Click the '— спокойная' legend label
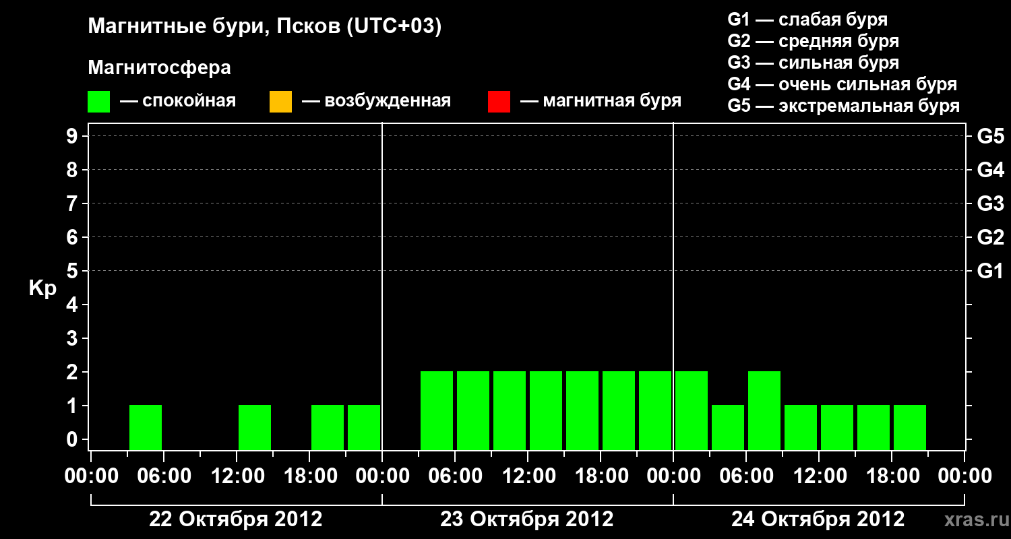This screenshot has height=539, width=1011. (178, 101)
